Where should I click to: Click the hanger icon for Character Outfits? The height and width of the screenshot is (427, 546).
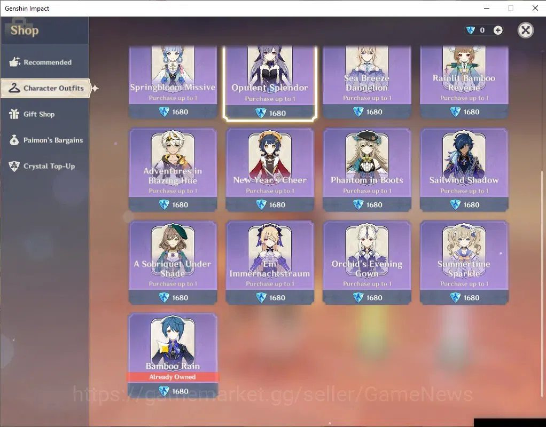pyautogui.click(x=14, y=88)
